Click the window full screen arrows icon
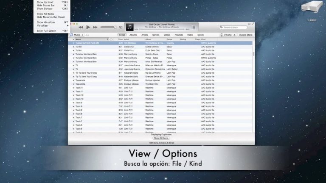 click(x=253, y=24)
